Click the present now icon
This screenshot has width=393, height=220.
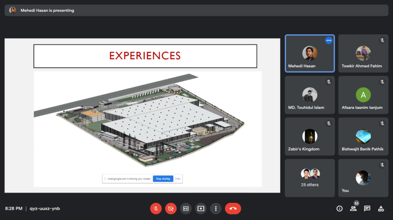(200, 208)
